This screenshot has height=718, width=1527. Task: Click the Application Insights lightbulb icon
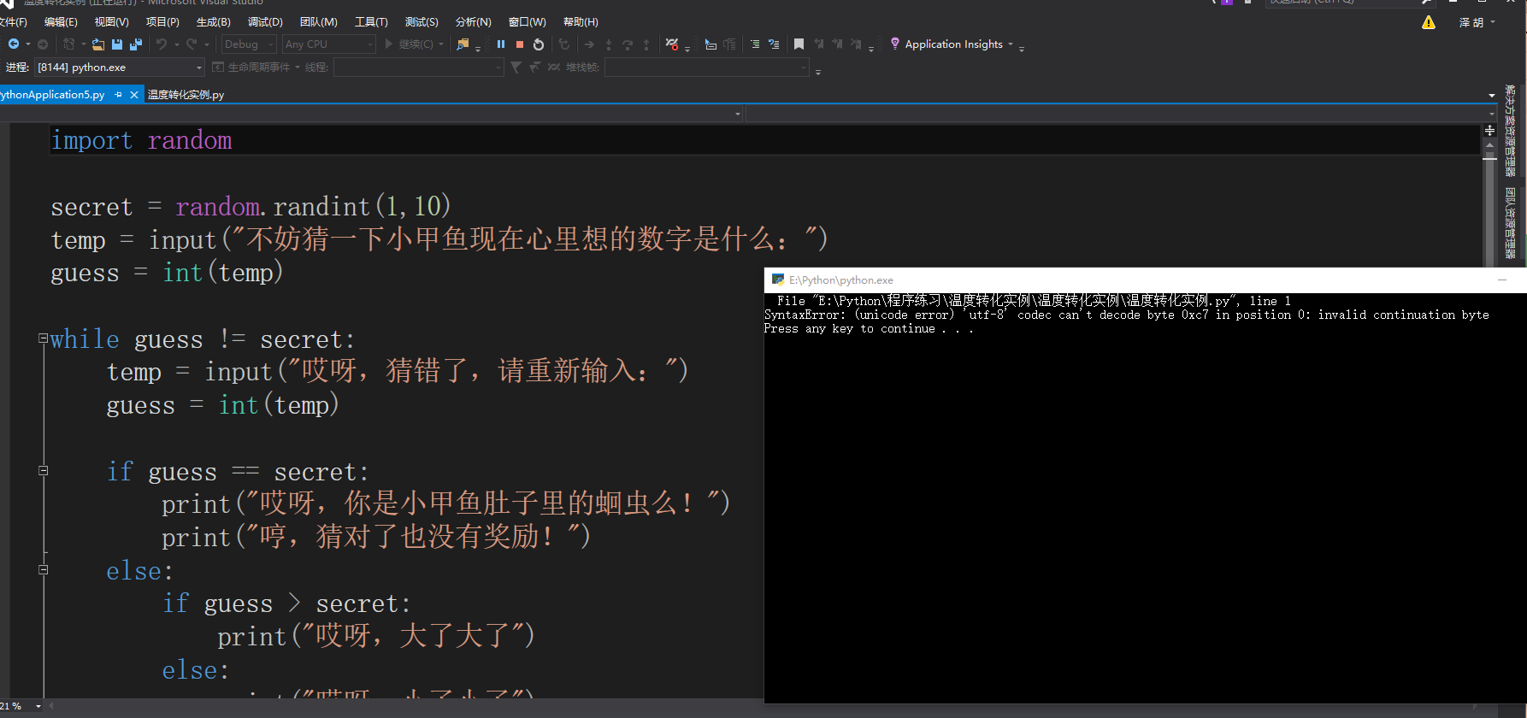(895, 44)
